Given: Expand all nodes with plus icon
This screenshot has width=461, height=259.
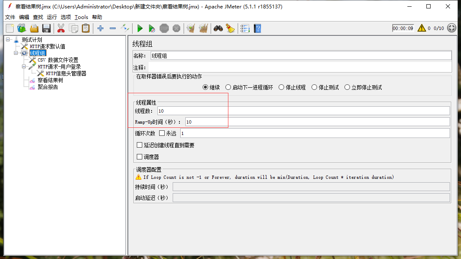Looking at the screenshot, I should (100, 29).
